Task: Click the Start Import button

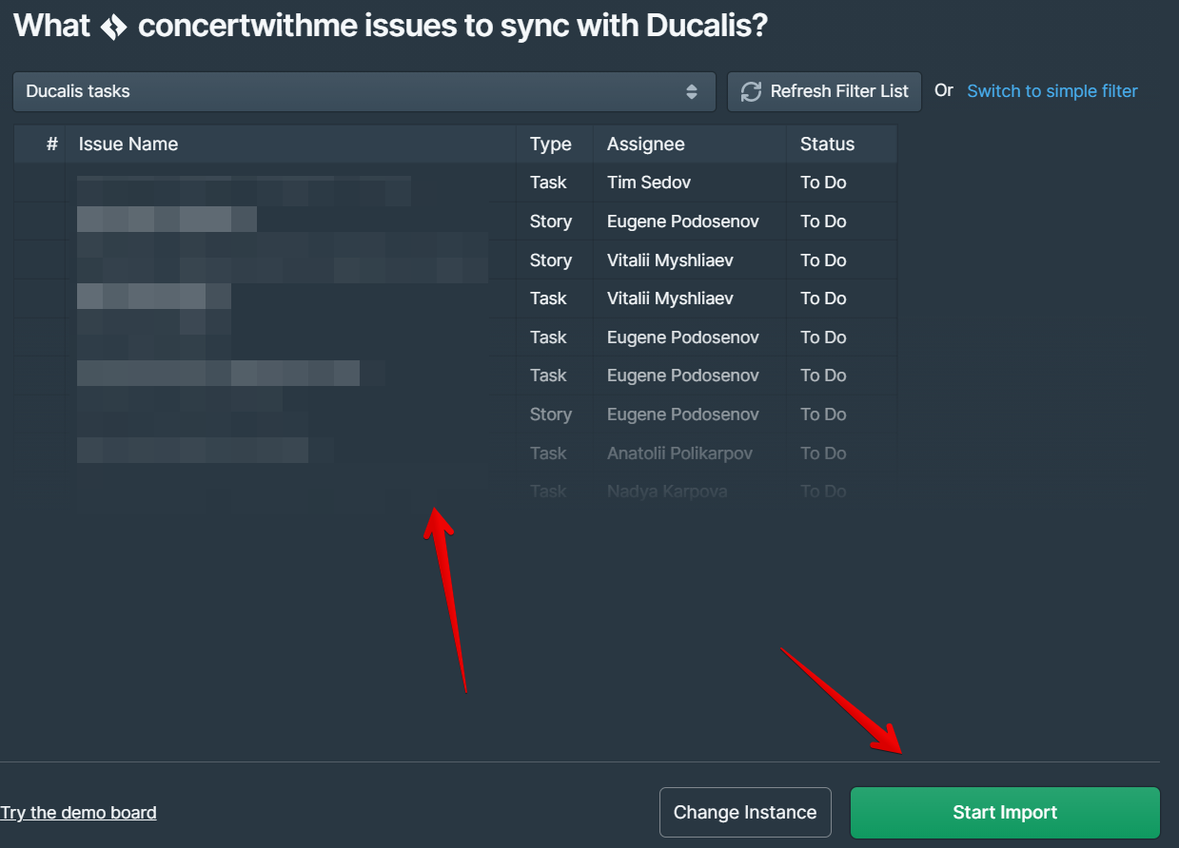Action: click(x=1005, y=813)
